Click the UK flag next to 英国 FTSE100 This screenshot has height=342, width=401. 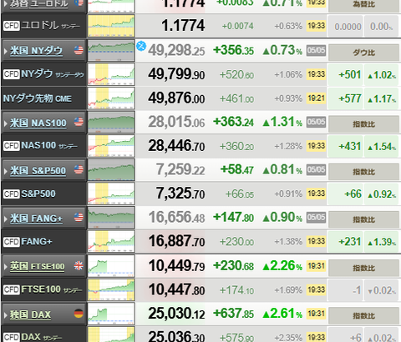click(79, 266)
